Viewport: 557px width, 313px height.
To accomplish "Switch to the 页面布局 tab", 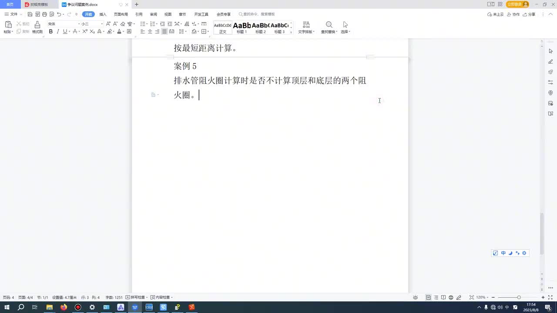I will (121, 14).
